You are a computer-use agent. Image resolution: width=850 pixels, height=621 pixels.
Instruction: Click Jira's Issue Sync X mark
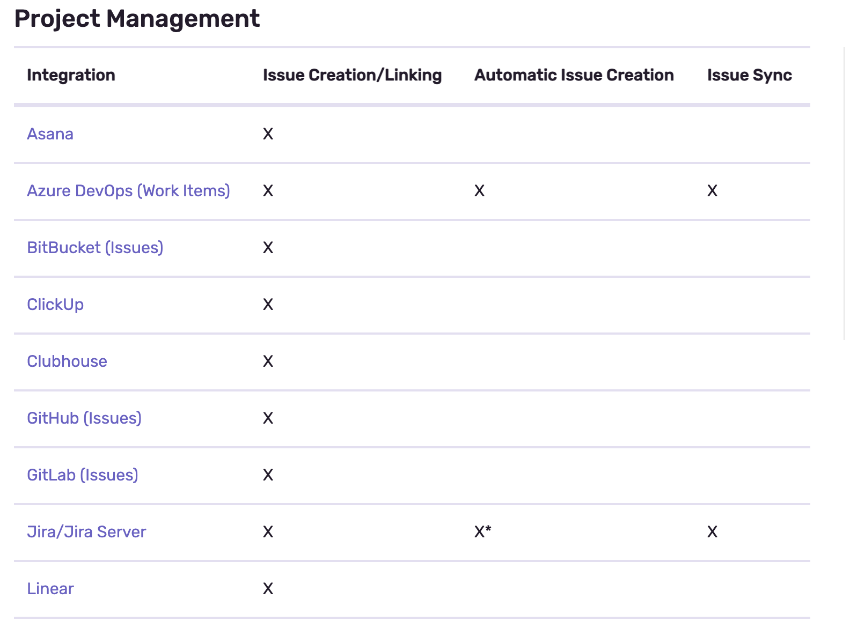click(x=713, y=532)
